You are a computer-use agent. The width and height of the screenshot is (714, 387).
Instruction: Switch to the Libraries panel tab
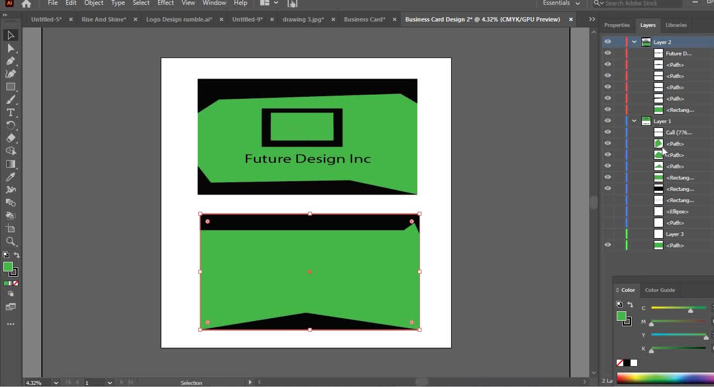tap(676, 25)
